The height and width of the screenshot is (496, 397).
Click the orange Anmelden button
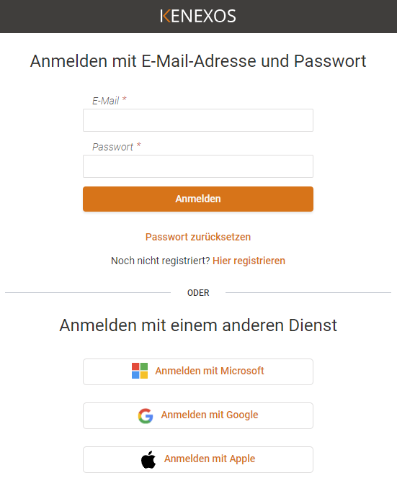click(x=198, y=199)
